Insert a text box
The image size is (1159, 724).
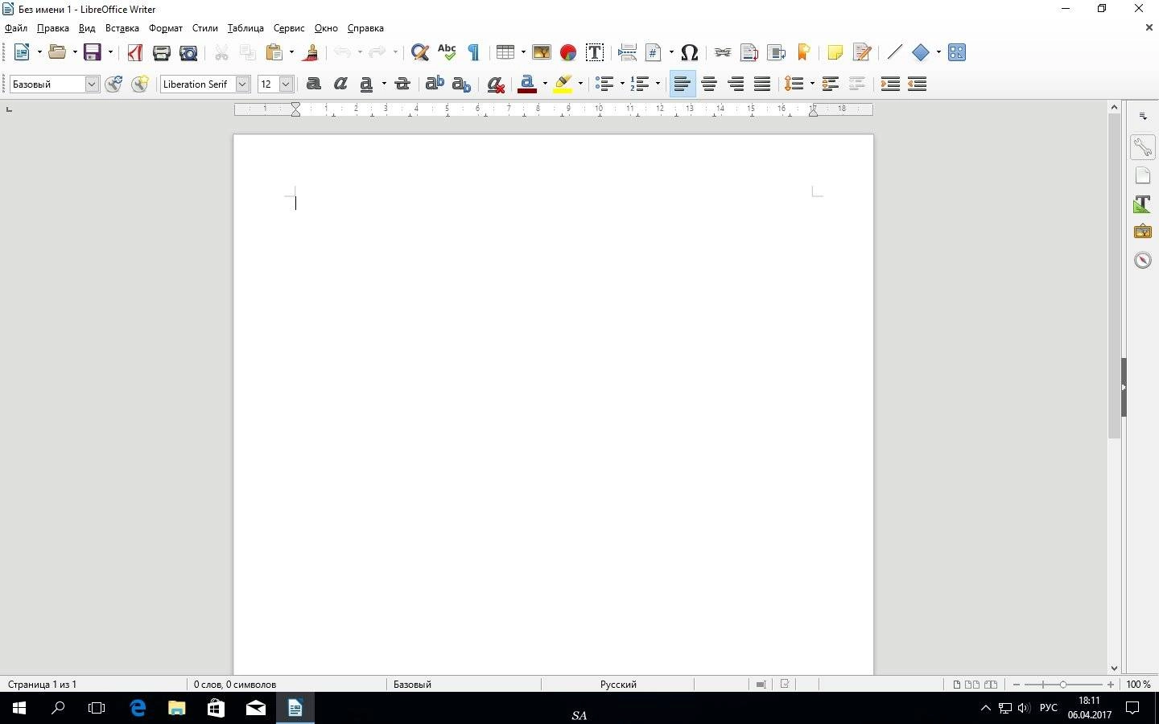(x=595, y=53)
